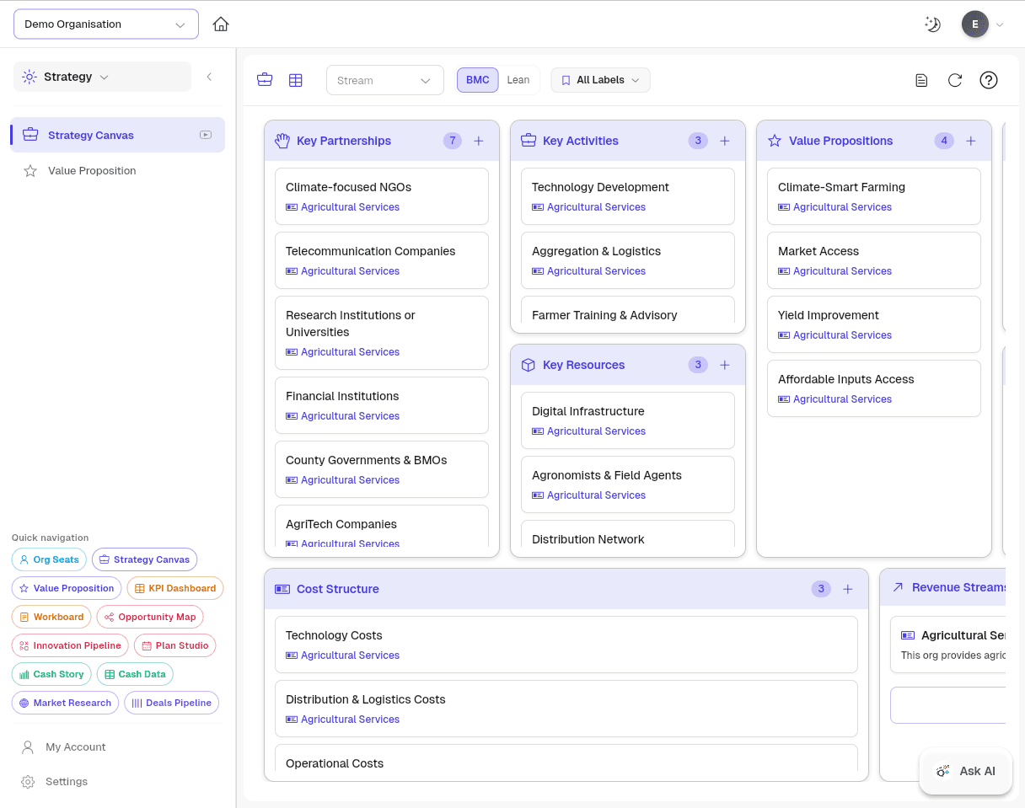Open Value Proposition in the sidebar

[x=117, y=170]
